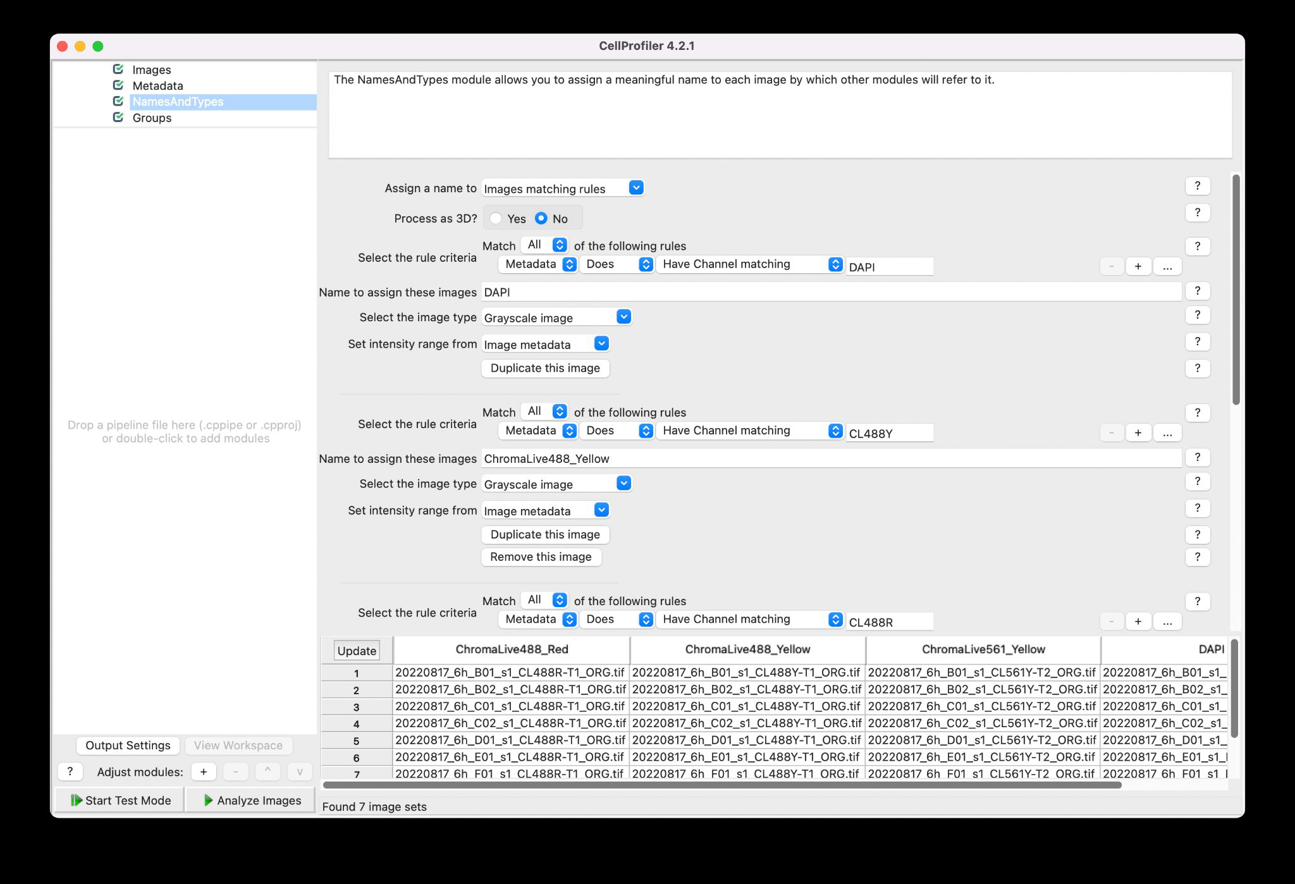Open the Match All dropdown for DAPI rule
The width and height of the screenshot is (1295, 884).
coord(544,245)
